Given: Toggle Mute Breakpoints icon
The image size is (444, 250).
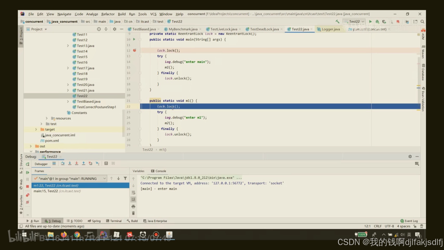Looking at the screenshot, I should click(28, 202).
